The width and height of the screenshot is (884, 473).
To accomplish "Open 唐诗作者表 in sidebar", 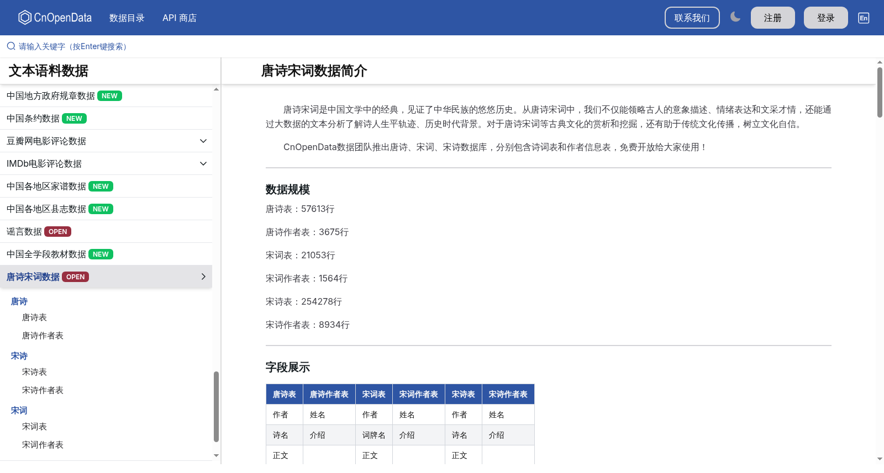I will point(43,336).
